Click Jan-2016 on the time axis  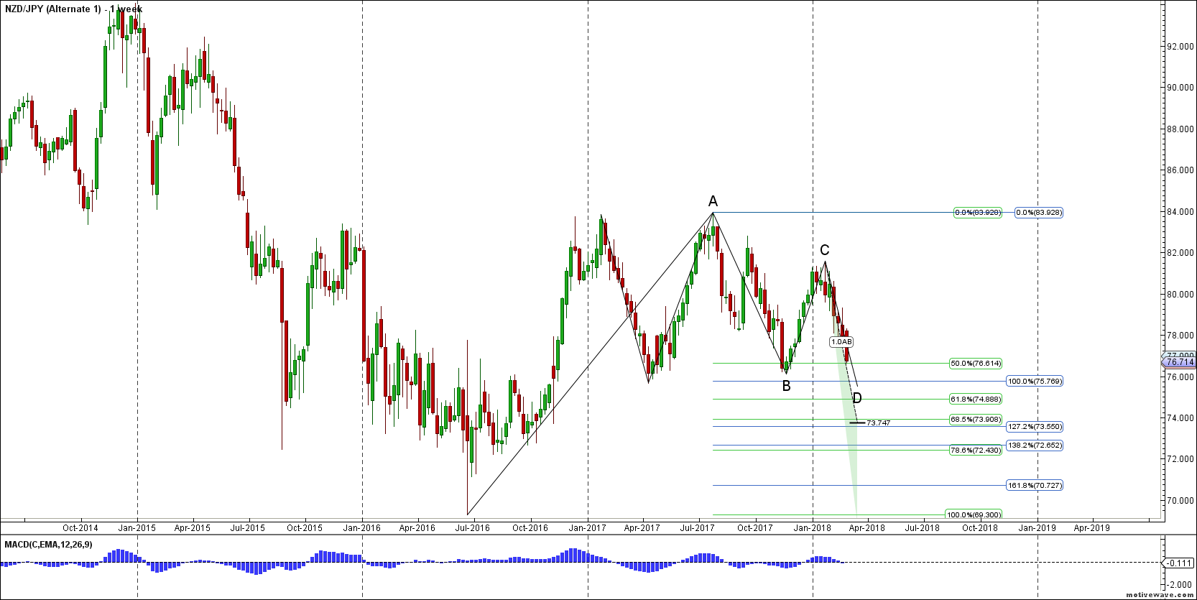point(361,528)
